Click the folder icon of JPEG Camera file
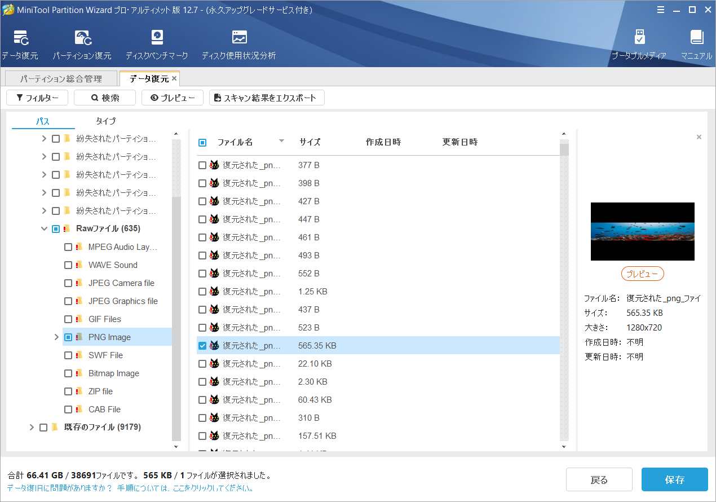The height and width of the screenshot is (502, 716). 79,283
